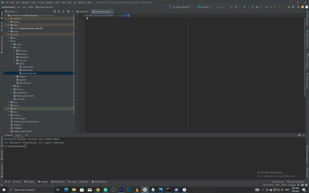The image size is (309, 193).
Task: Click the Windows taskbar search box
Action: click(31, 190)
